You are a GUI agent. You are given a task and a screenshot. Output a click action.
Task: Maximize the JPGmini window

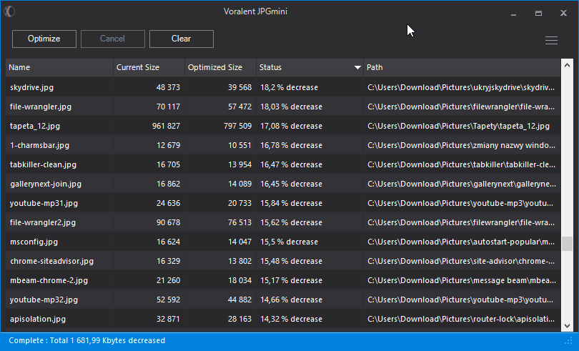pyautogui.click(x=538, y=14)
